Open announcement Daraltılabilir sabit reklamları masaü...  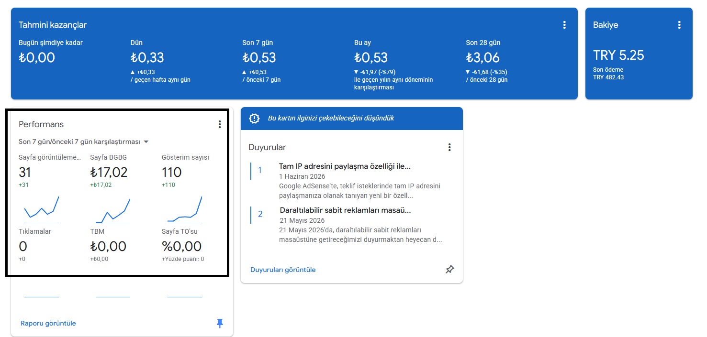pos(345,210)
